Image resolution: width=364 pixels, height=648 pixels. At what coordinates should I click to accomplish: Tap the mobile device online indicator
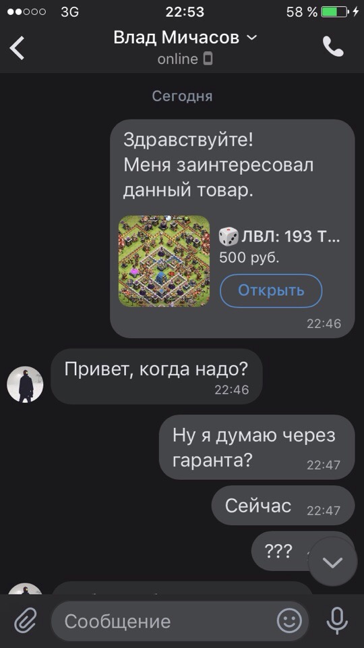(x=208, y=59)
